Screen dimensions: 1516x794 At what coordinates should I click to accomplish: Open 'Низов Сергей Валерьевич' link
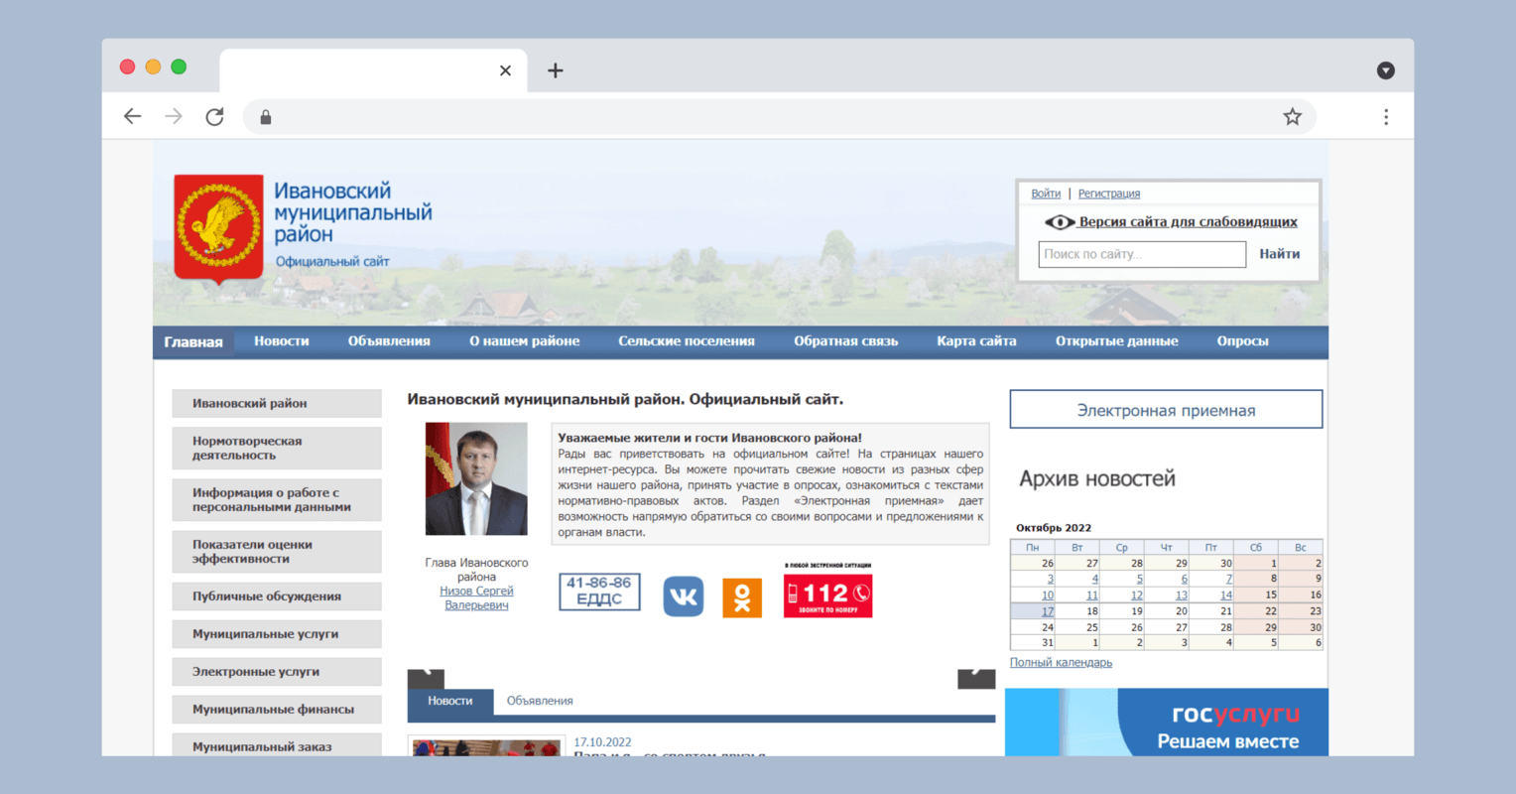pyautogui.click(x=476, y=597)
